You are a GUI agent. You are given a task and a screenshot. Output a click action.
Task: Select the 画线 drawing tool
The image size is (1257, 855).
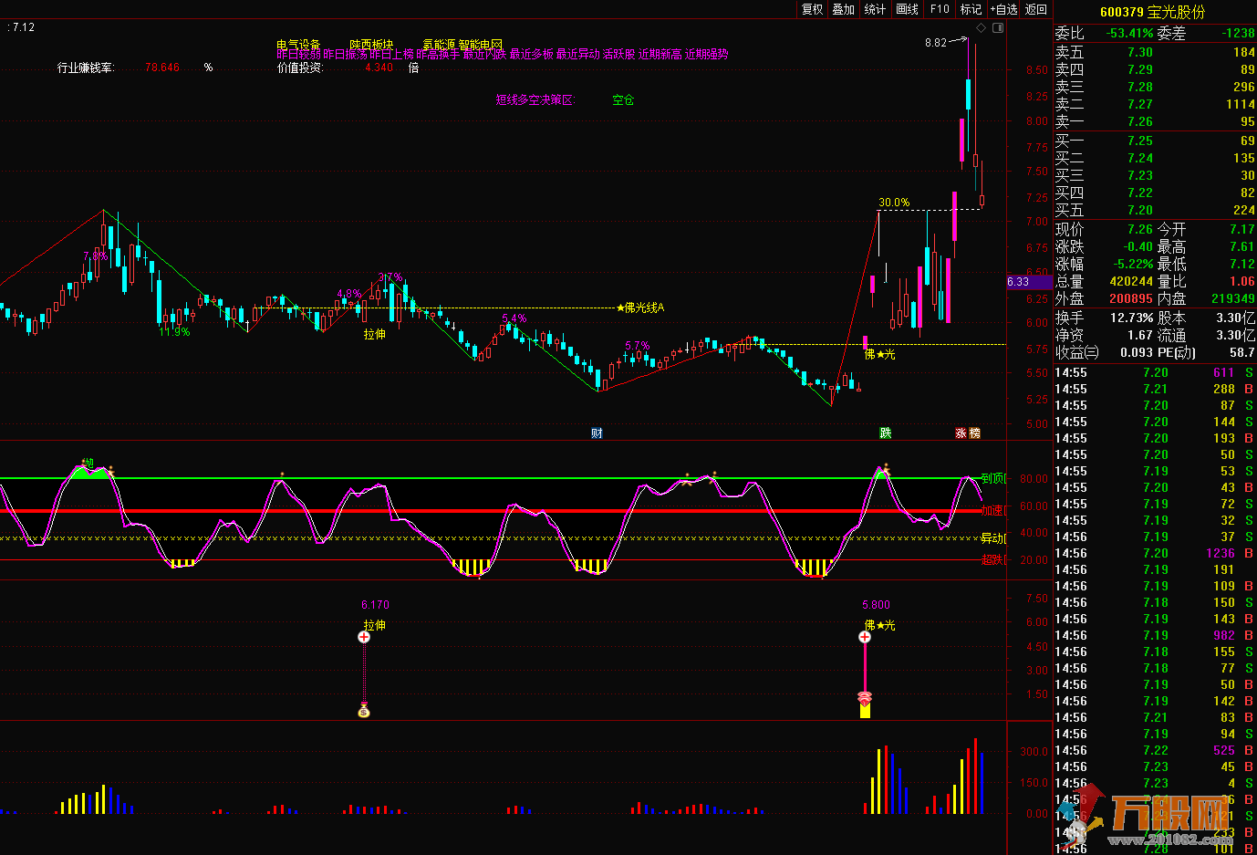[908, 9]
